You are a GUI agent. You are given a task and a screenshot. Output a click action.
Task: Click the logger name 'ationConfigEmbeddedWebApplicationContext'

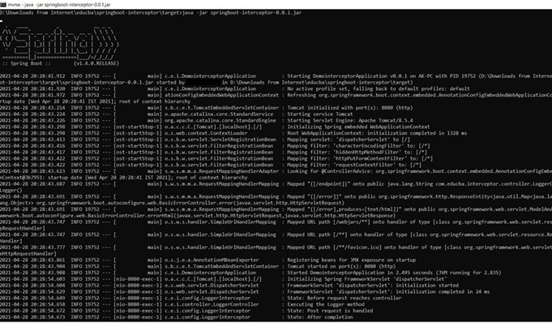(x=221, y=95)
